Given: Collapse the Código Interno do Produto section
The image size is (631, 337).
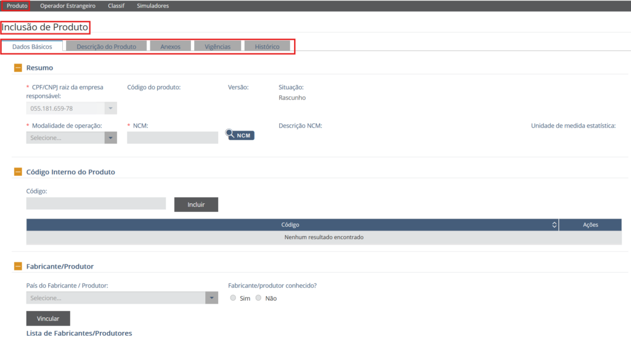Looking at the screenshot, I should tap(18, 172).
